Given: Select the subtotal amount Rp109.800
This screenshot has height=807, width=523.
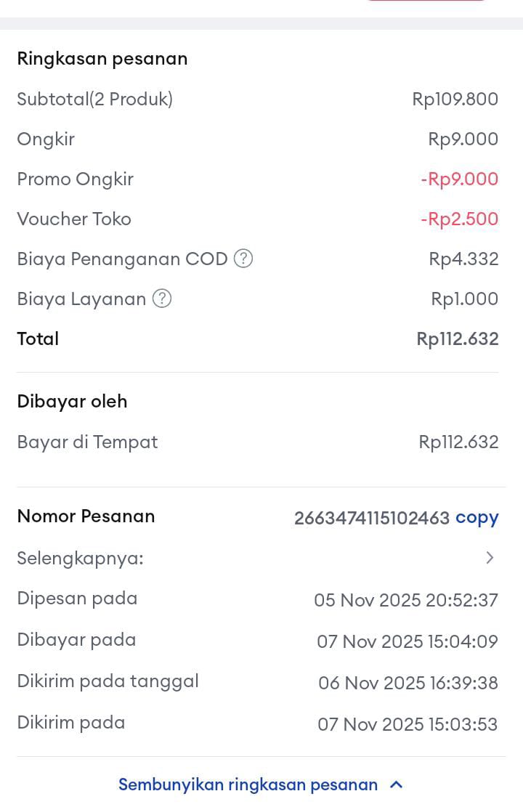Looking at the screenshot, I should point(455,99).
